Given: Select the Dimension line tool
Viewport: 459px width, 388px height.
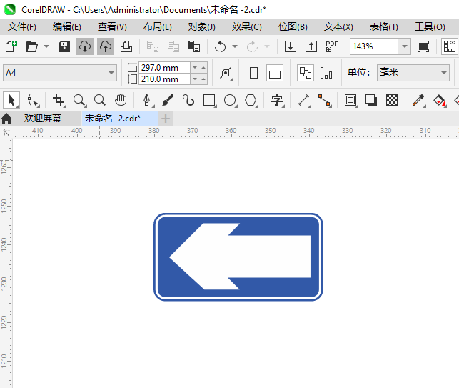Looking at the screenshot, I should click(x=304, y=101).
